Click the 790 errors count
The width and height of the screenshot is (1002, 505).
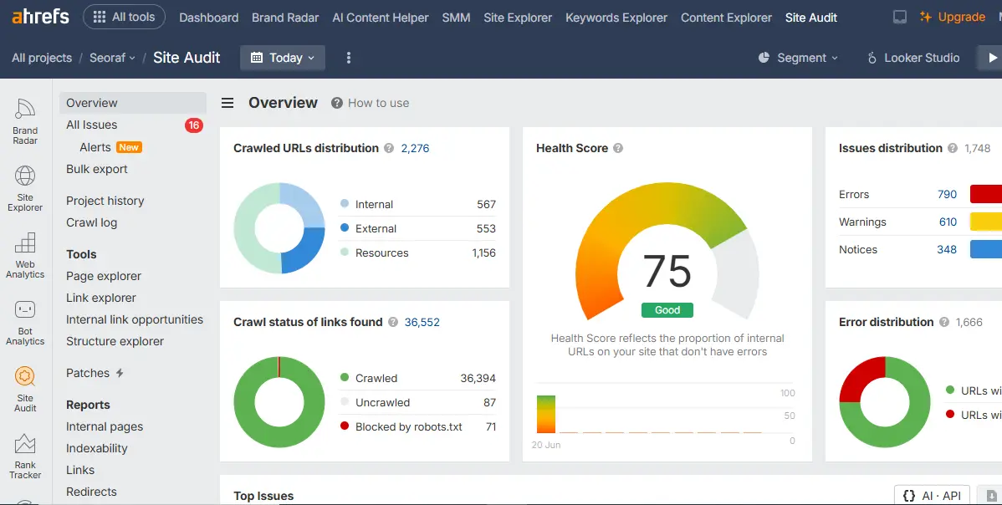947,194
